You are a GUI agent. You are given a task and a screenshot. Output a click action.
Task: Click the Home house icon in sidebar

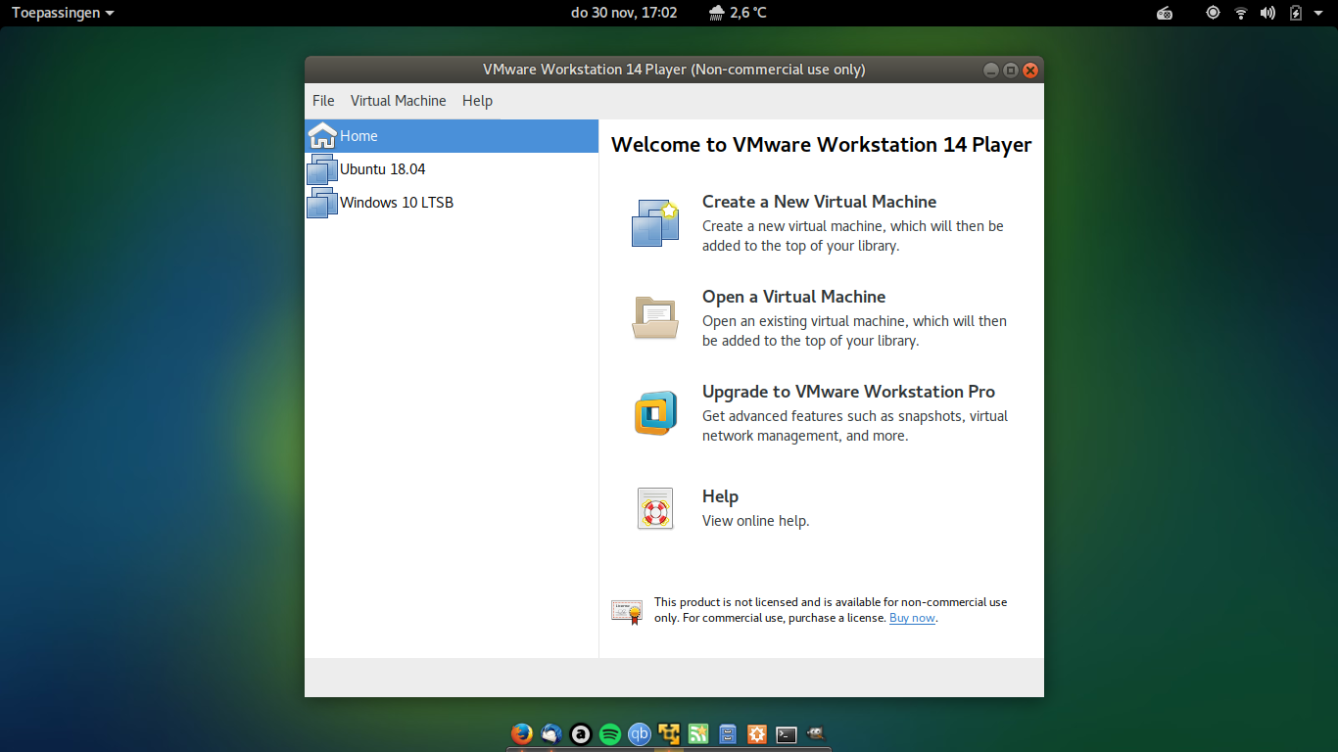tap(322, 135)
